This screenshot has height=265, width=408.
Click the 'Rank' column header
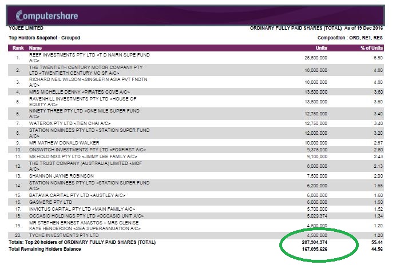click(18, 48)
